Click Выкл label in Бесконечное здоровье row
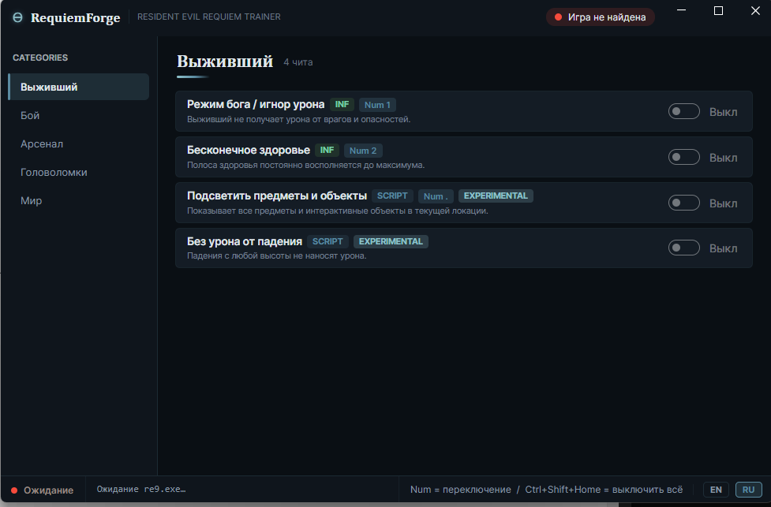Screen dimensions: 771x507 coord(723,158)
